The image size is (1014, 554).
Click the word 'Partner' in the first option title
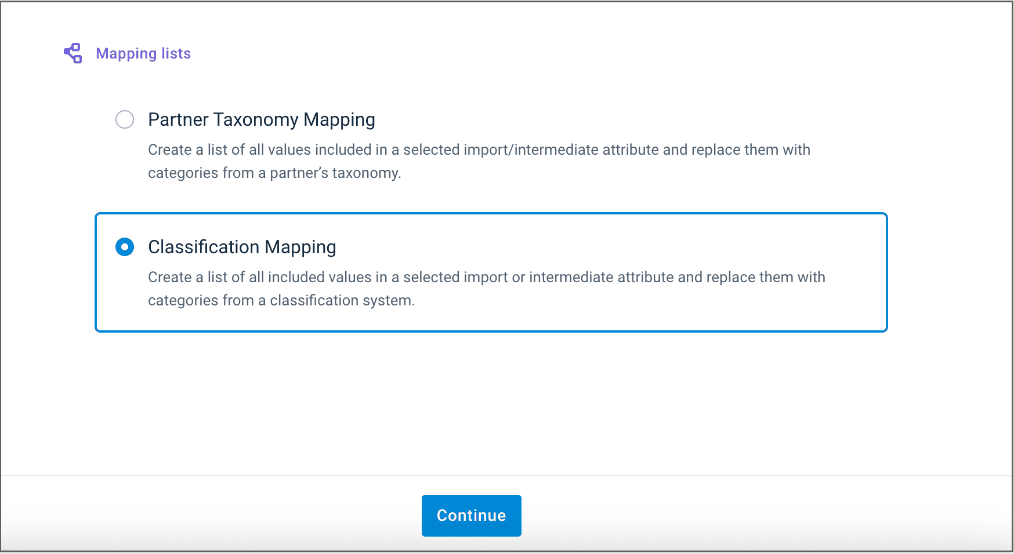point(178,119)
